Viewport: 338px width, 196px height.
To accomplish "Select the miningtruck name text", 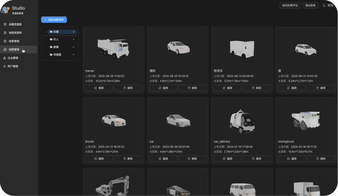I will (286, 141).
